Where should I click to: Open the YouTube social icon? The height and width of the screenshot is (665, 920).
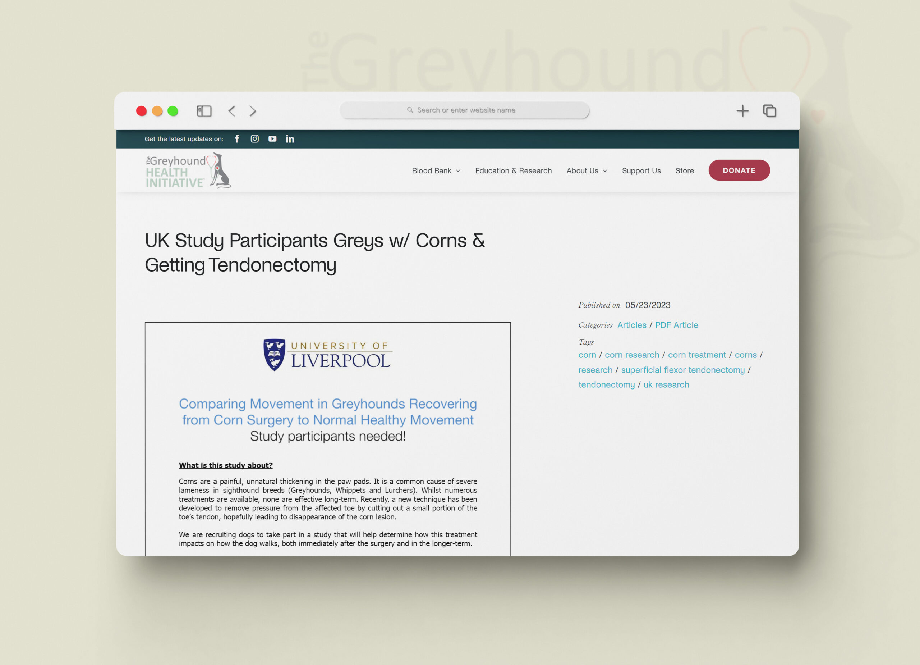pyautogui.click(x=272, y=139)
